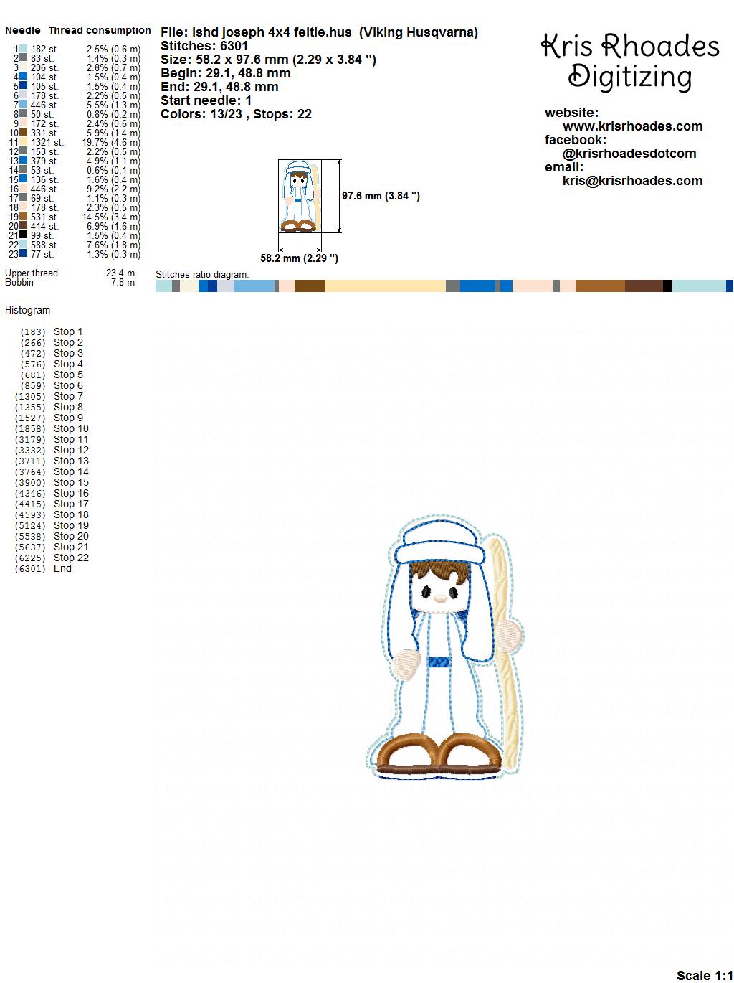The height and width of the screenshot is (983, 734).
Task: Click kris@krisrhoades.com email address
Action: click(632, 181)
